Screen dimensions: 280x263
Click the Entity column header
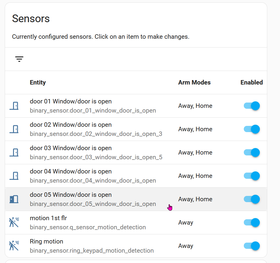click(x=38, y=82)
